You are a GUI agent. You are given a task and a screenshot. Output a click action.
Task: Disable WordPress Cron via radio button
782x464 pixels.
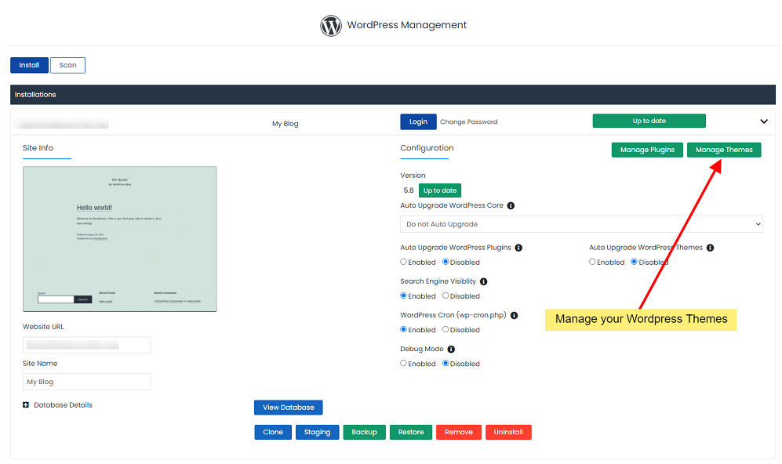pos(446,329)
